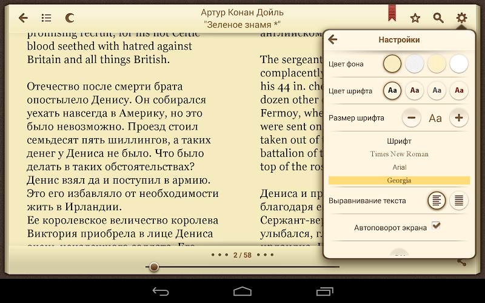Choose the plain white background color
485x303 pixels.
click(x=459, y=64)
